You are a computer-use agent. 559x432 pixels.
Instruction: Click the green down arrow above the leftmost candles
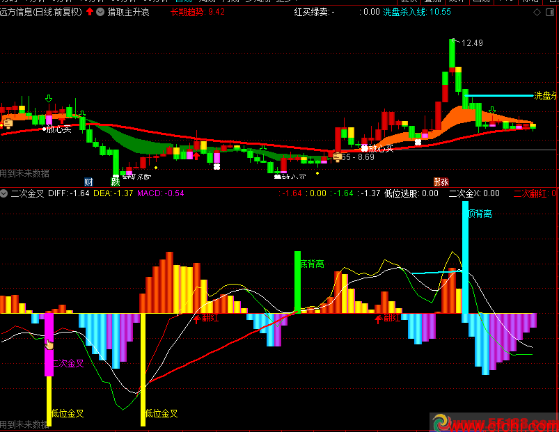coord(49,99)
